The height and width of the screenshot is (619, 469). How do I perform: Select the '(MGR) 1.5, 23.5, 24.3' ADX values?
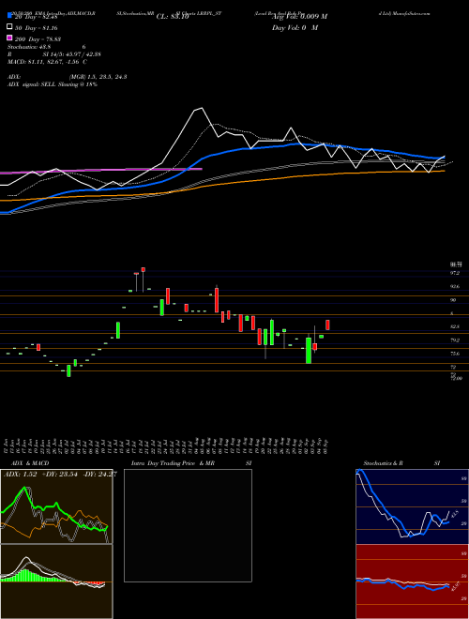point(98,77)
